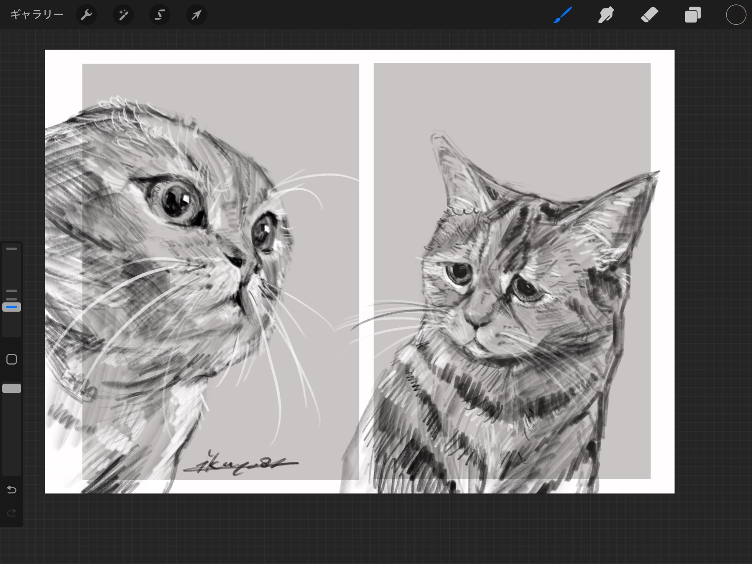Click the blue brush size slider handle
Viewport: 752px width, 564px height.
coord(12,307)
